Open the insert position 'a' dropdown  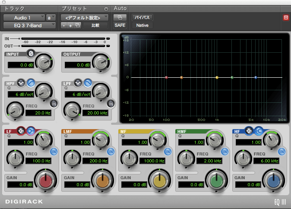[x=51, y=18]
